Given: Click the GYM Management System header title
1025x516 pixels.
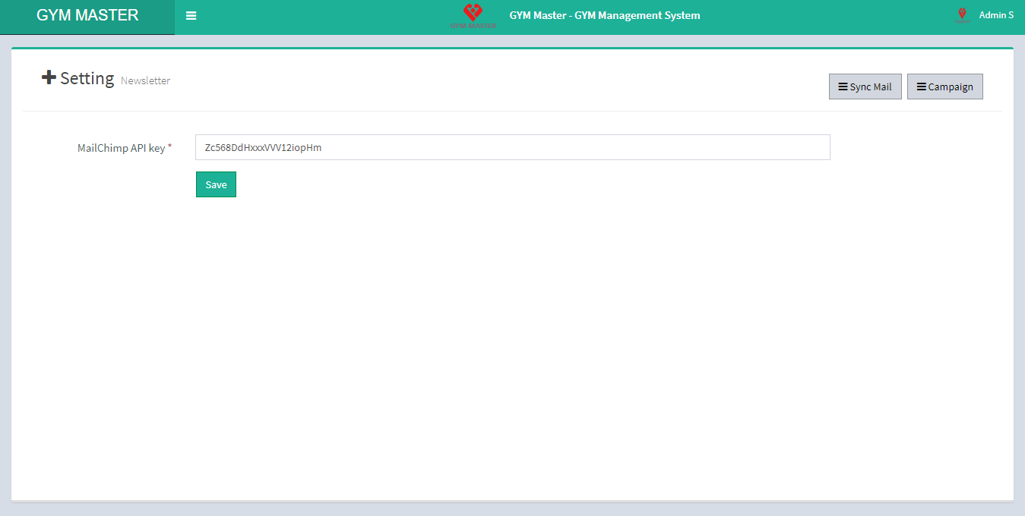Looking at the screenshot, I should [604, 15].
